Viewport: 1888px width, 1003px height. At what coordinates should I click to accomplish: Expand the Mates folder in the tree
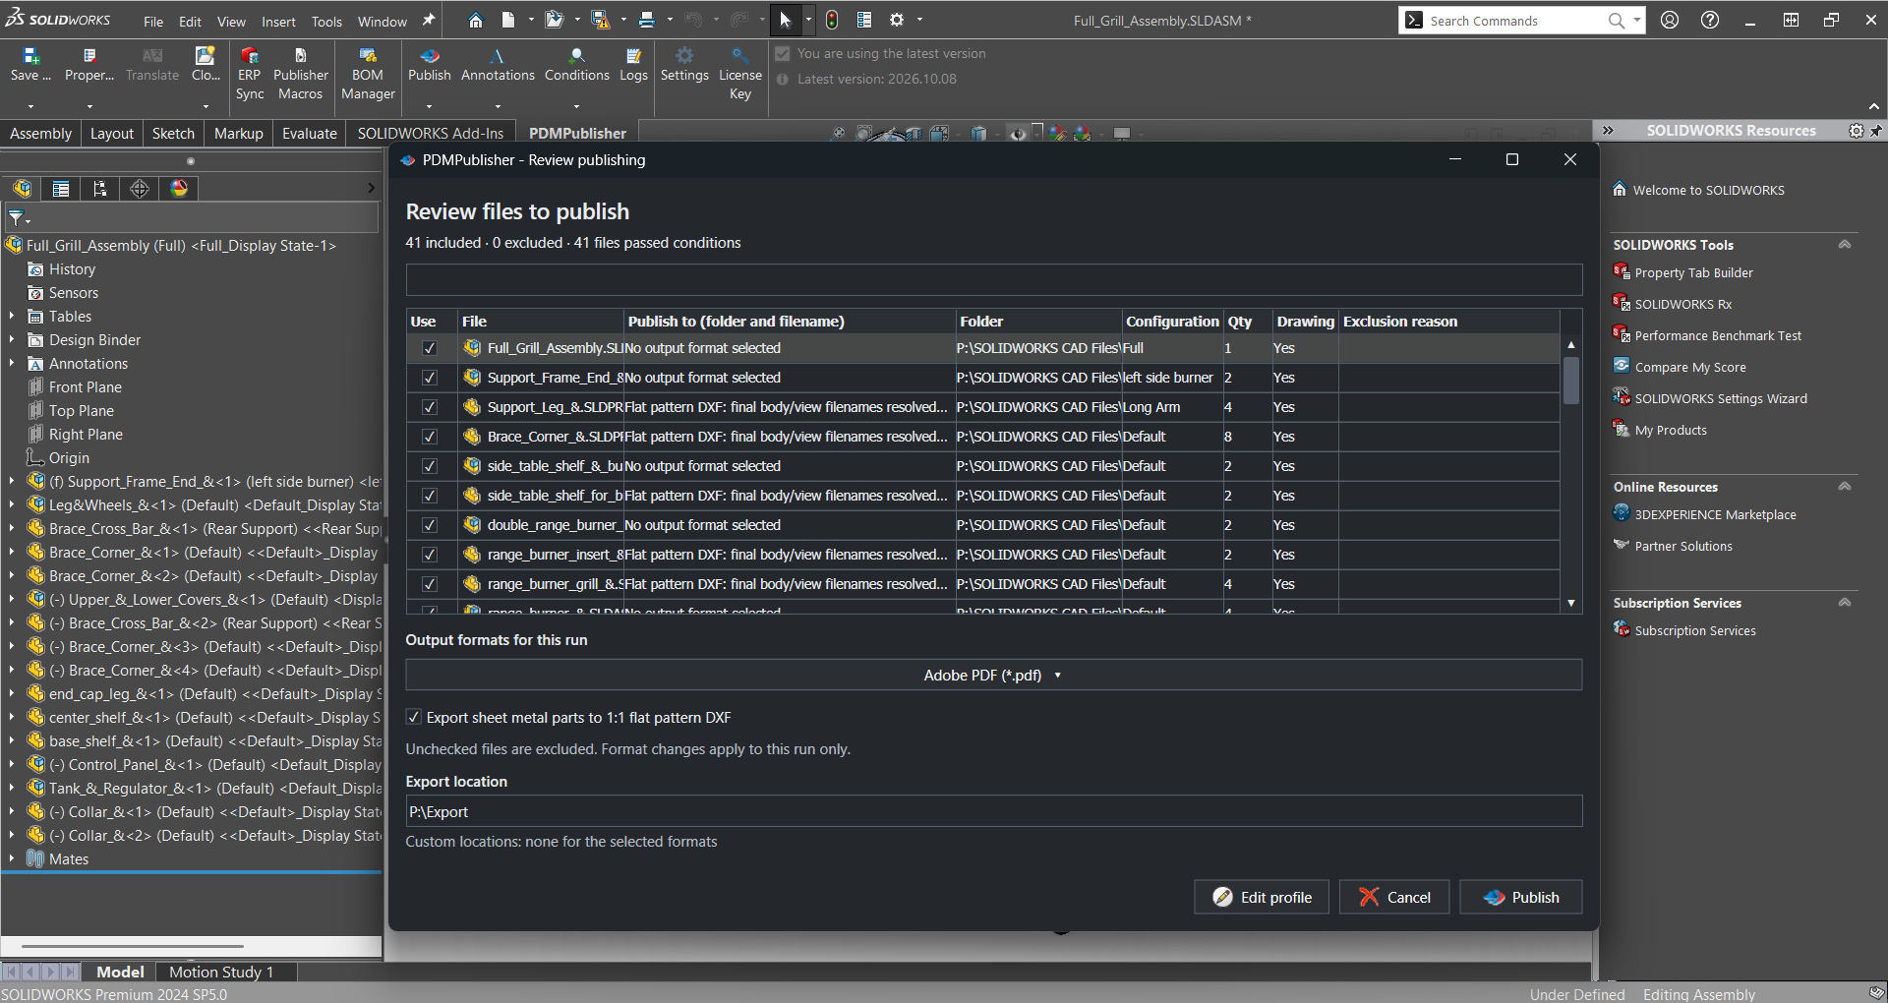click(x=12, y=859)
